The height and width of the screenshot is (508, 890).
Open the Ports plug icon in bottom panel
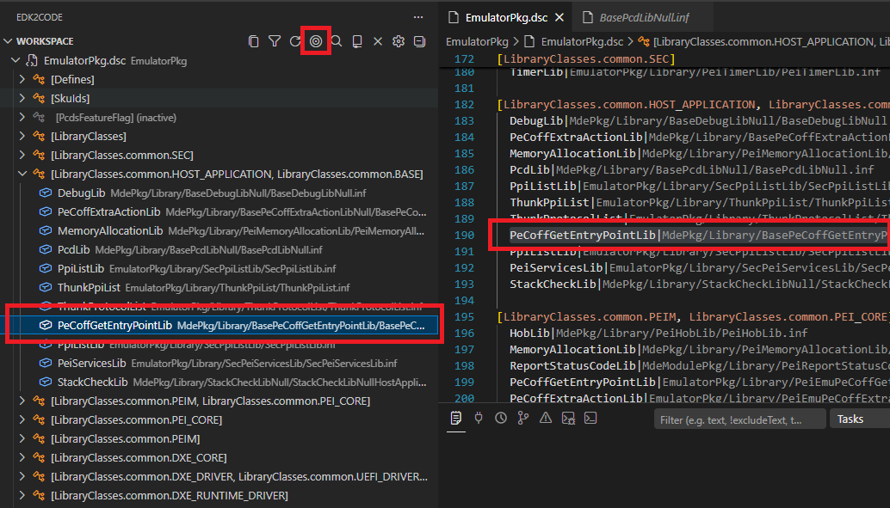479,419
